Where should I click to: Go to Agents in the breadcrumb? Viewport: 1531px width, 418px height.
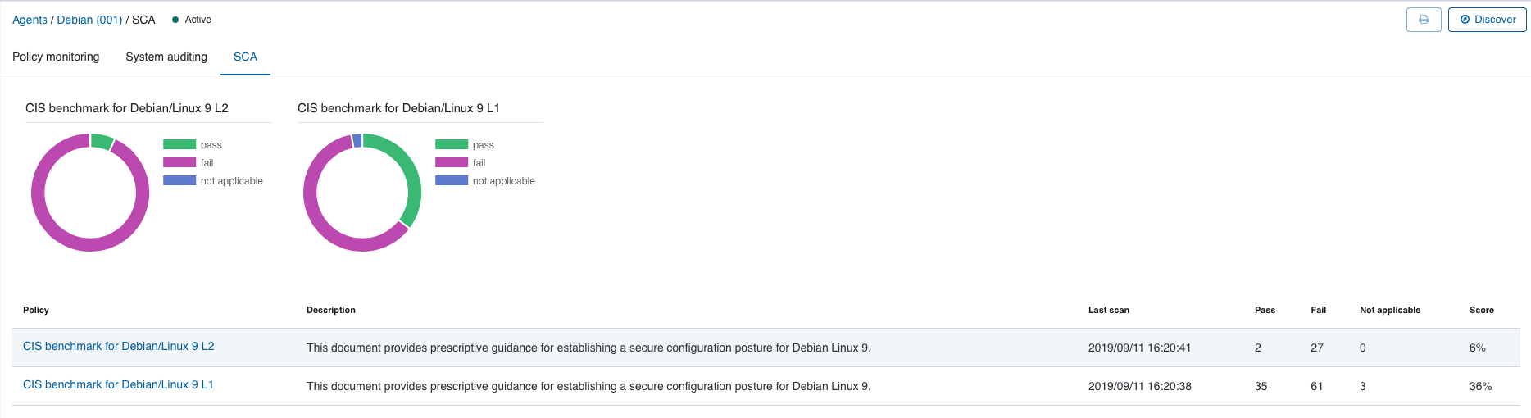(x=30, y=20)
